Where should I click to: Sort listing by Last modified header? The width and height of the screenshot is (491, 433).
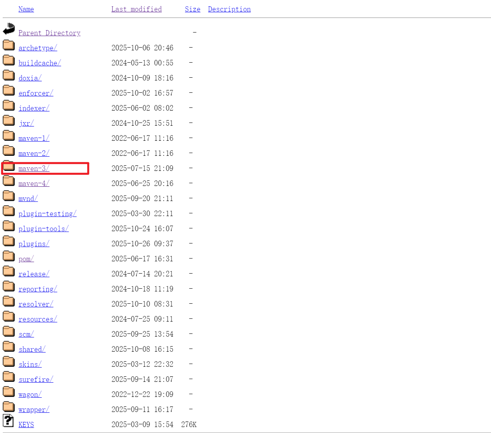point(137,9)
